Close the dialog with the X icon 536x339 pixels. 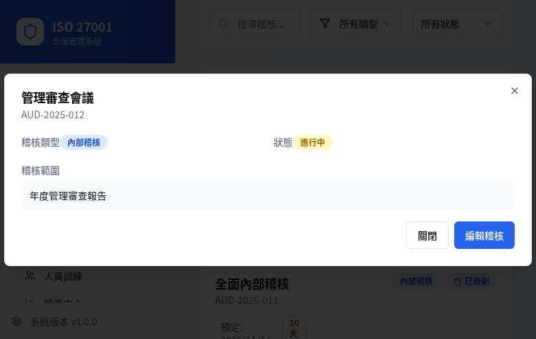(x=514, y=91)
